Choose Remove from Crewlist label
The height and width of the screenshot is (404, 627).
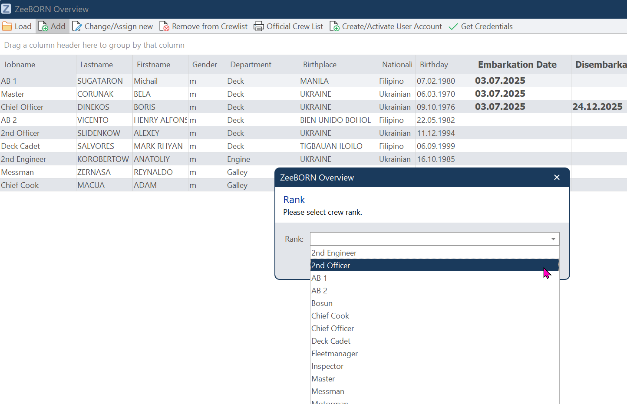[x=210, y=26]
